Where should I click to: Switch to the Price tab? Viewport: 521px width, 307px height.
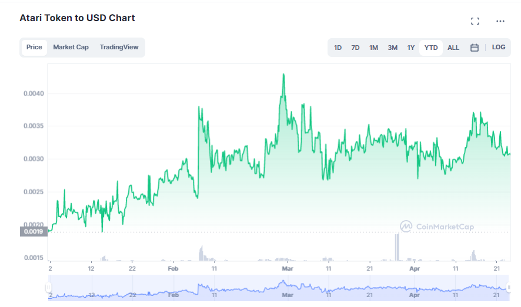[x=34, y=47]
